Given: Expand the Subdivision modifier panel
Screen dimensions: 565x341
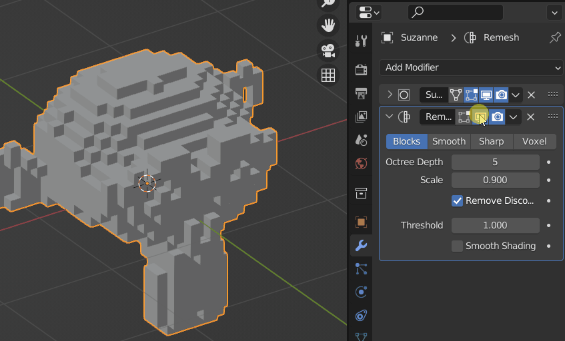Looking at the screenshot, I should coord(390,95).
